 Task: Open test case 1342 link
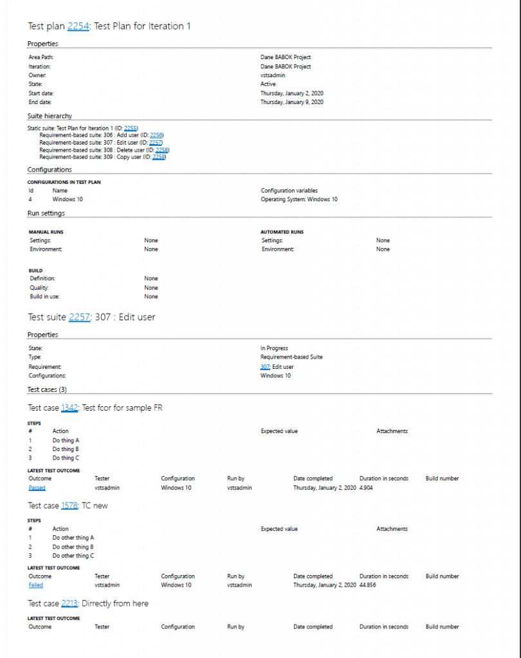71,408
